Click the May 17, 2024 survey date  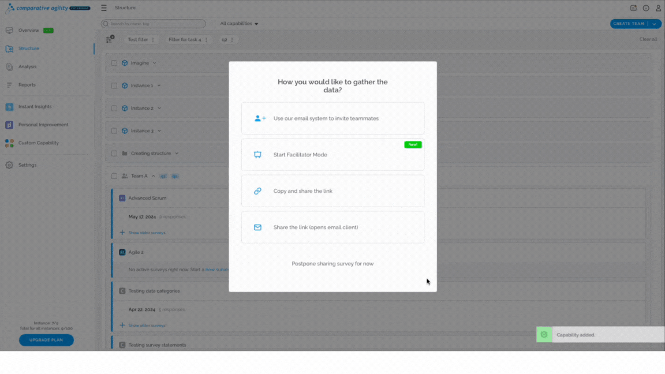point(142,217)
